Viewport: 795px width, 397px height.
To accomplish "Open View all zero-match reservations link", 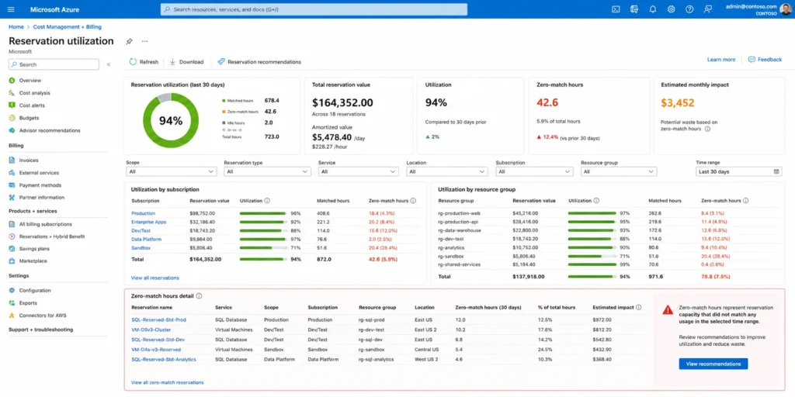I will coord(168,382).
